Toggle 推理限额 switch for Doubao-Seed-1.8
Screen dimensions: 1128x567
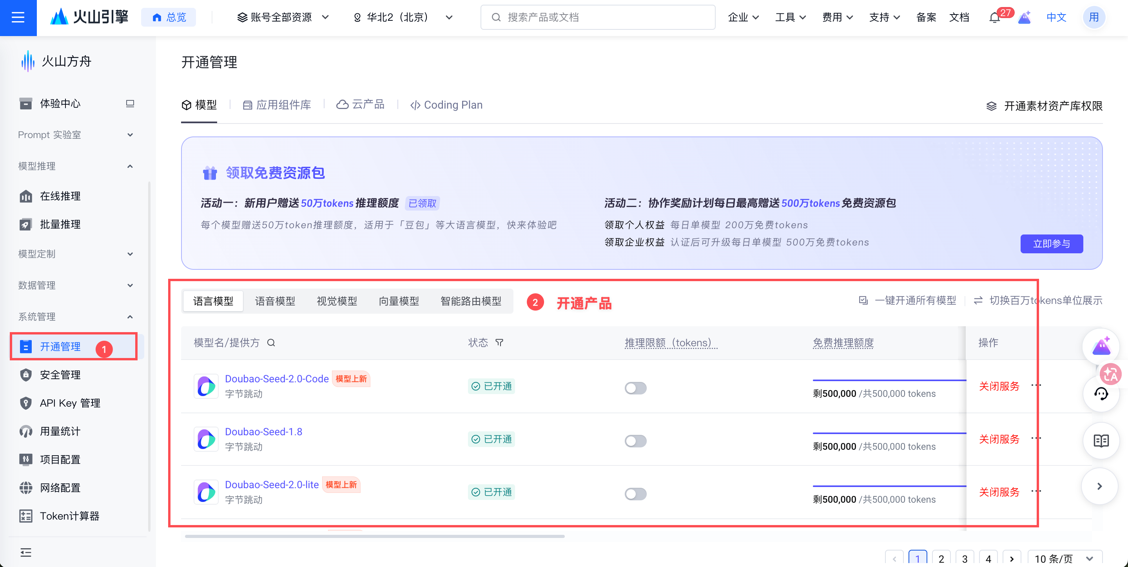point(635,441)
